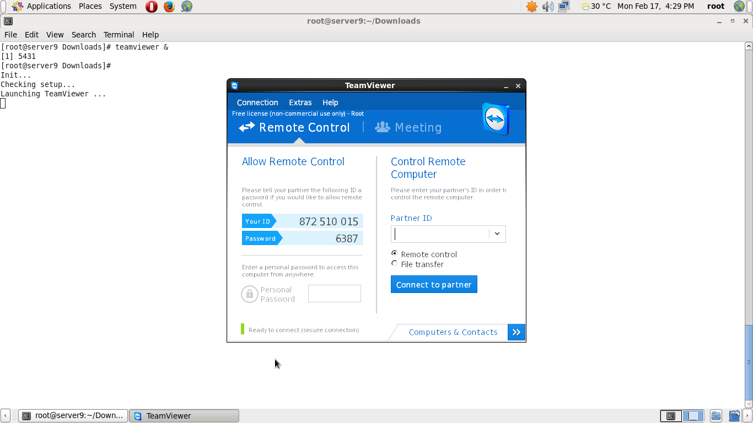The width and height of the screenshot is (753, 423).
Task: Open the Opera browser from the top panel
Action: 151,6
